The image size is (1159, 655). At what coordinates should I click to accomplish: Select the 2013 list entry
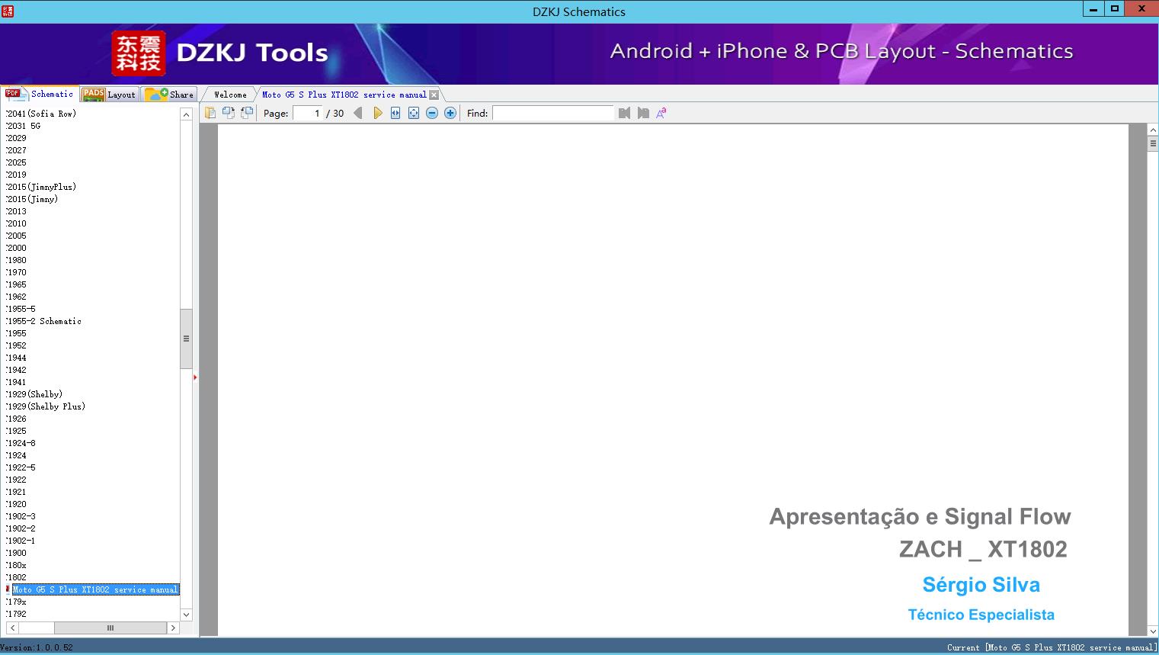[16, 211]
